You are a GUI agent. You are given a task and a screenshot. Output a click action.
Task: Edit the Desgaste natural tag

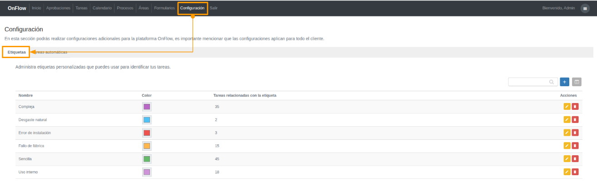pos(567,120)
